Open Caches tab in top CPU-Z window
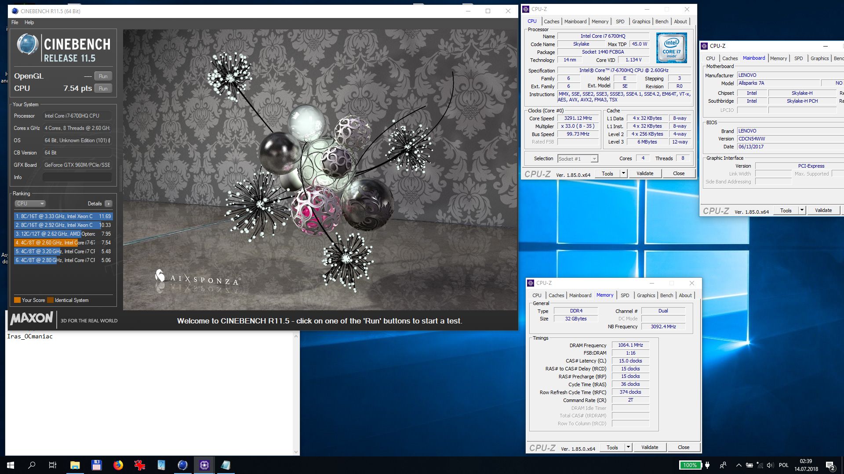844x474 pixels. click(551, 22)
